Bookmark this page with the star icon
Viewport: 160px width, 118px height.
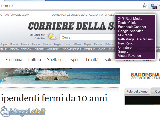pos(145,5)
